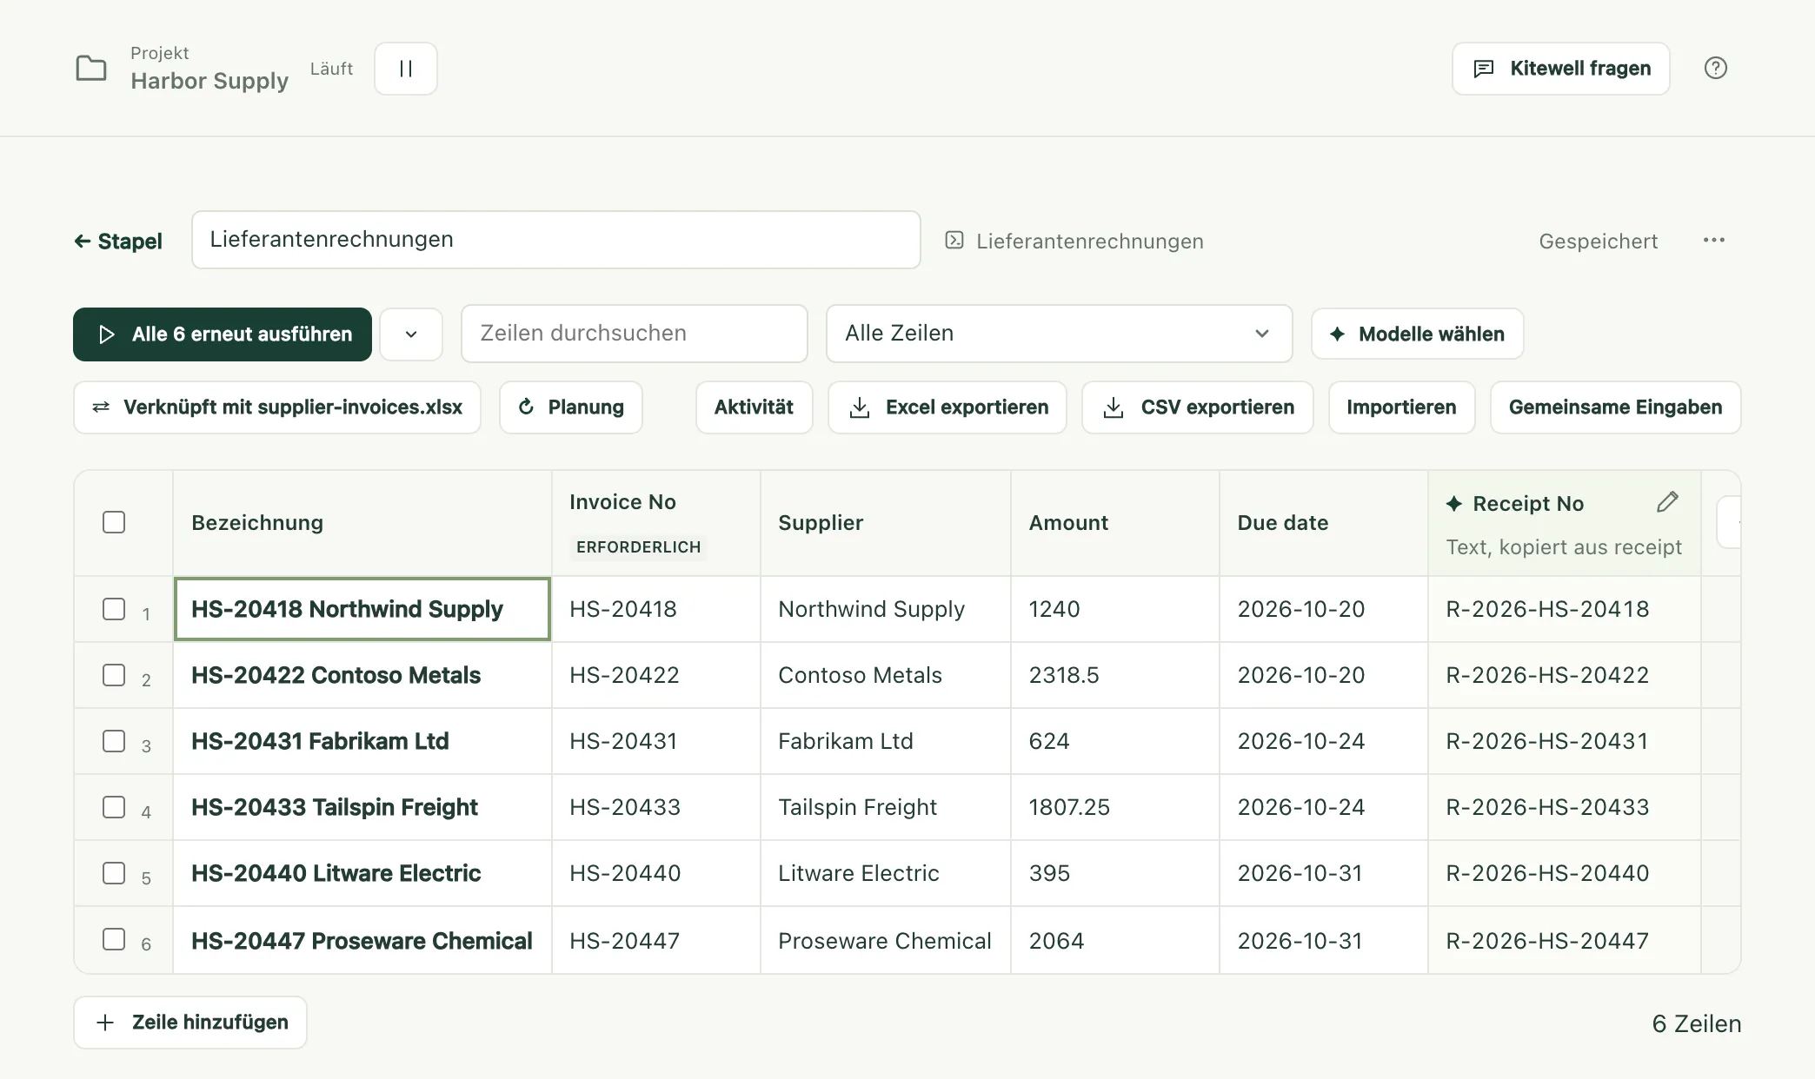
Task: Click the Importieren button
Action: [1401, 407]
